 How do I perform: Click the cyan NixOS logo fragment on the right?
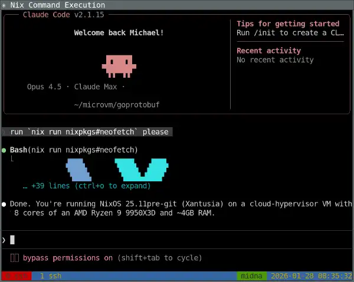[x=141, y=170]
